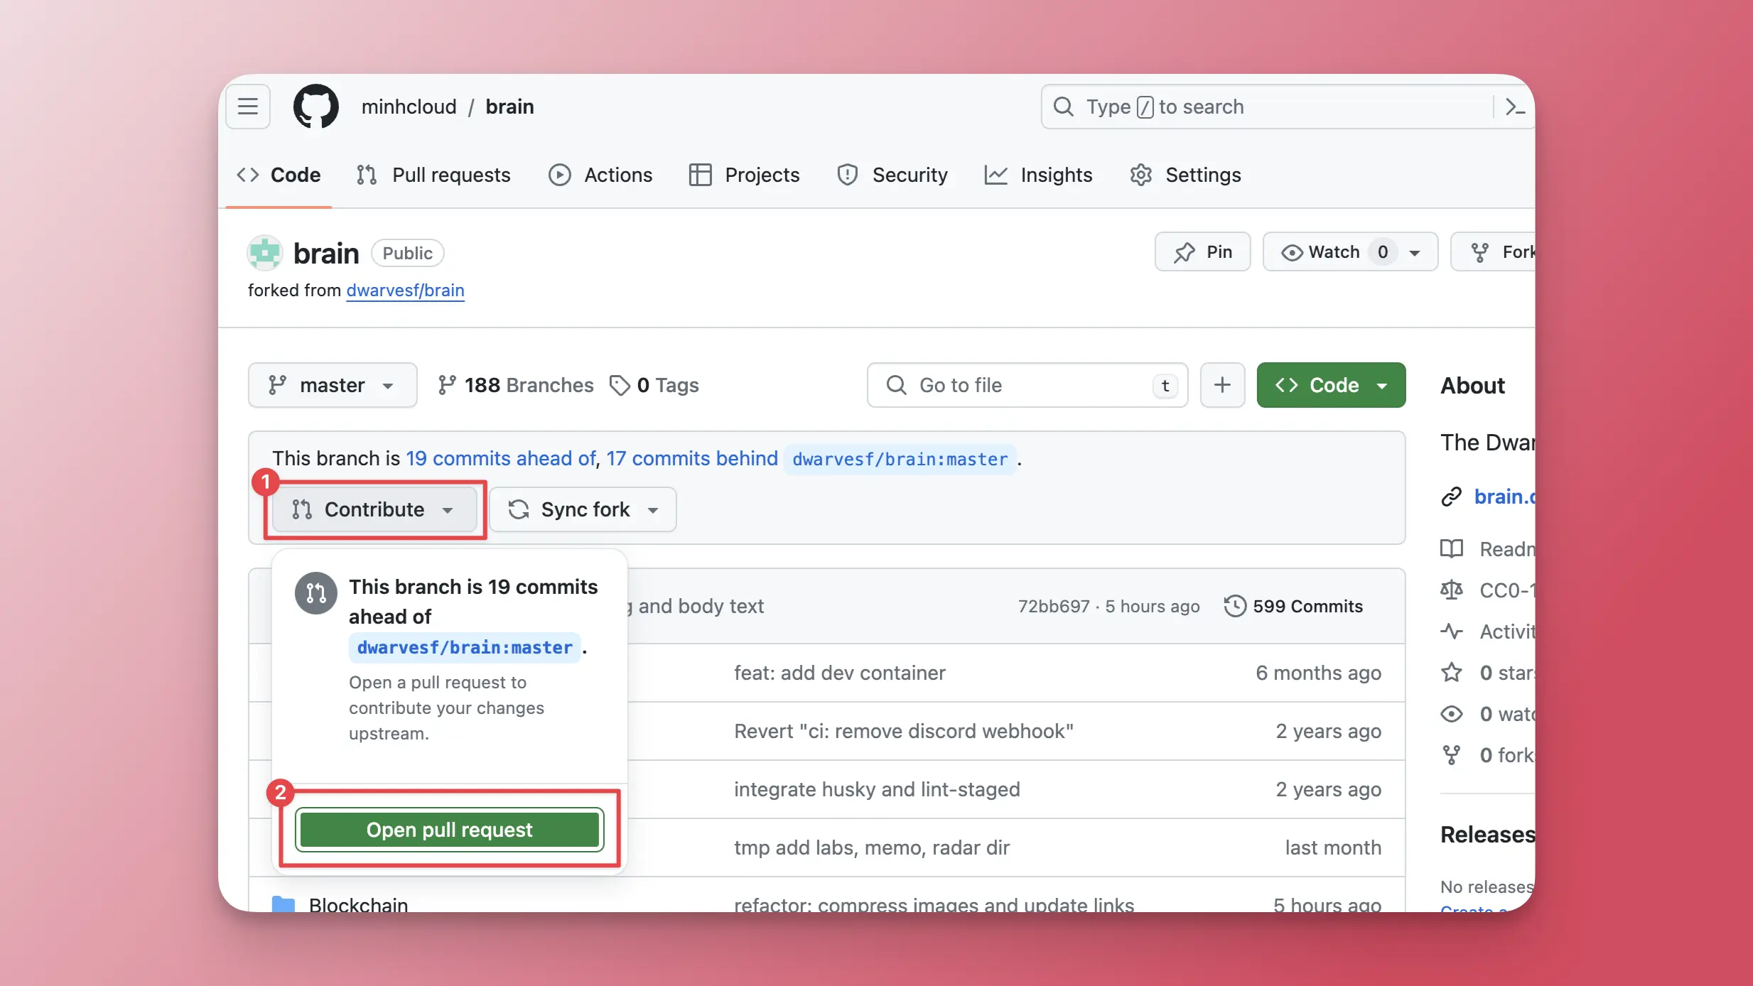Click the brain repository avatar
The height and width of the screenshot is (986, 1753).
pyautogui.click(x=265, y=253)
